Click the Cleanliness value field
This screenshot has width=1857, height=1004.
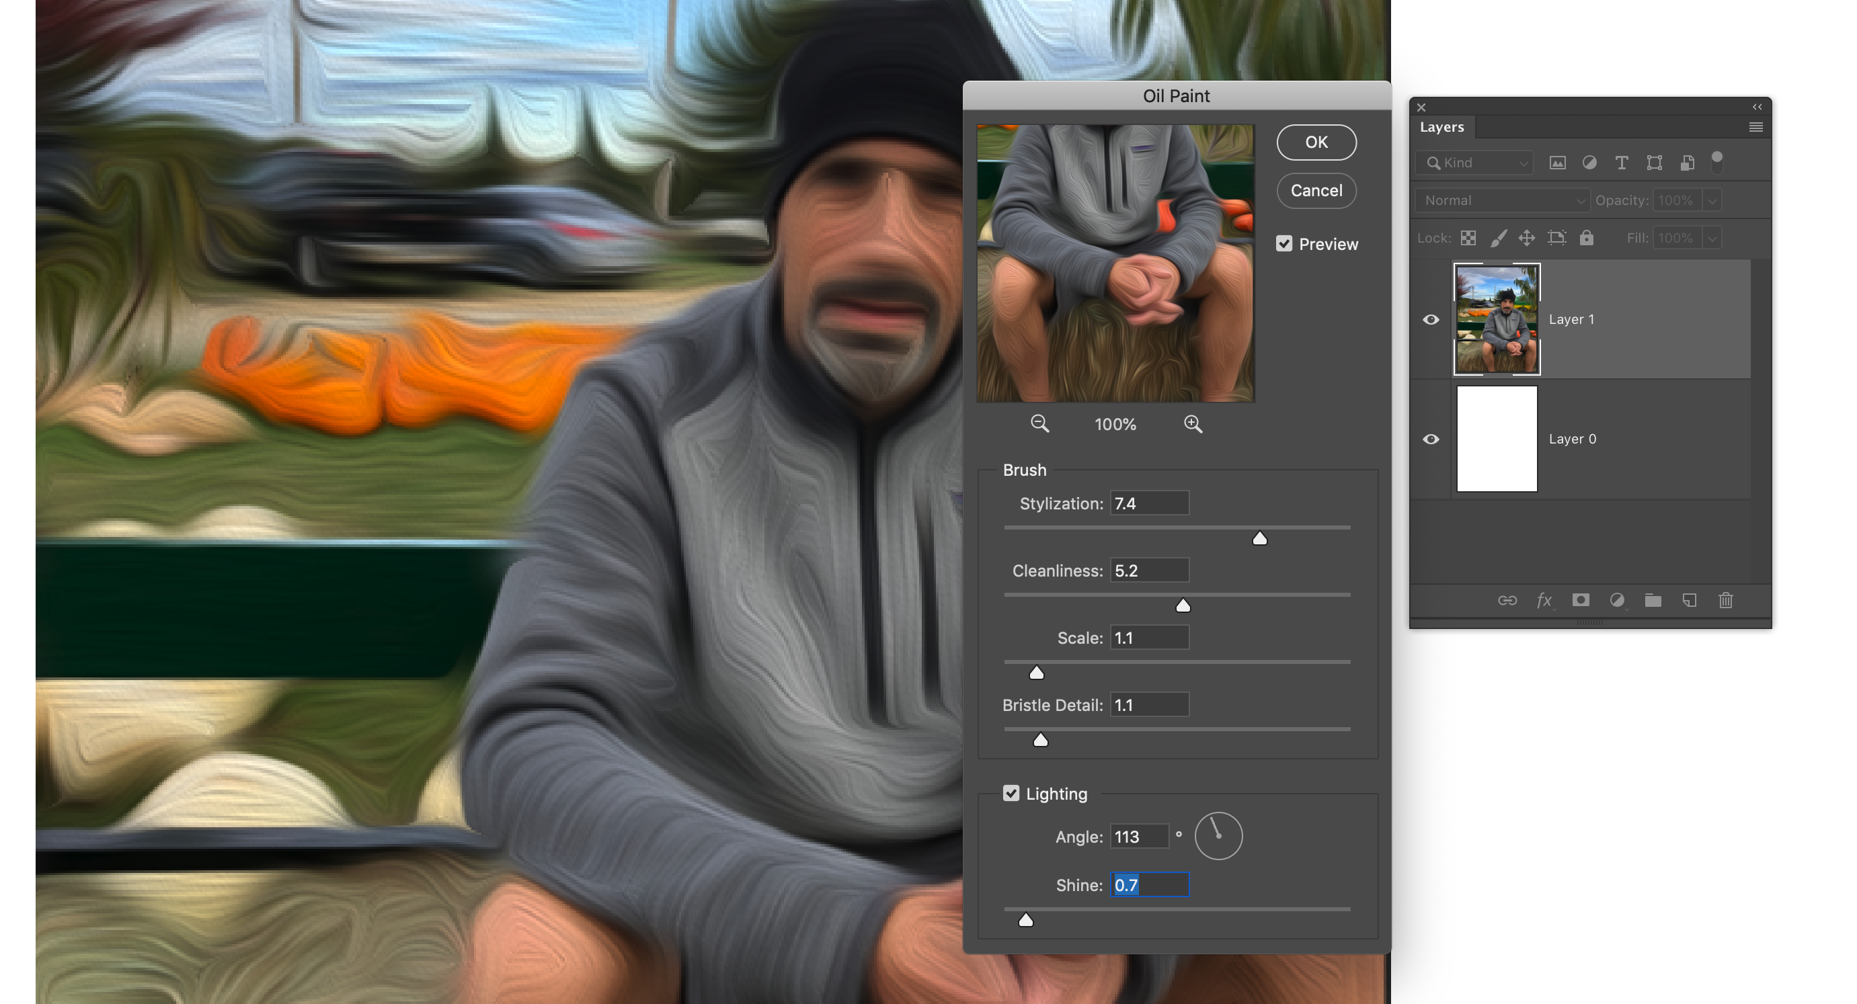click(x=1149, y=570)
